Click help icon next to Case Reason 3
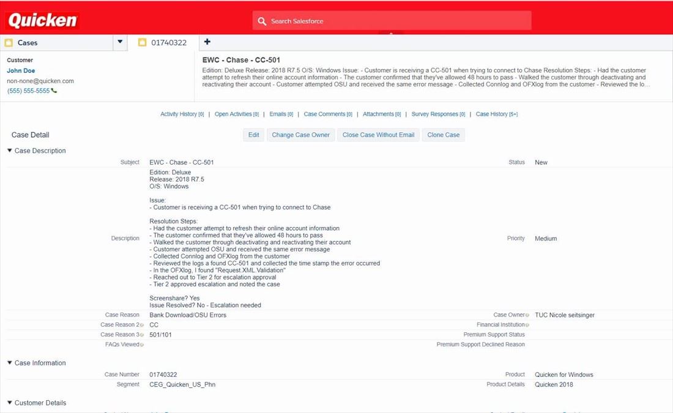Image resolution: width=673 pixels, height=413 pixels. pyautogui.click(x=142, y=335)
